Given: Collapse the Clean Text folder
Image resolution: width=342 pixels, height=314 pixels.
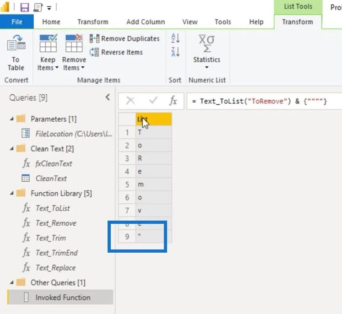Looking at the screenshot, I should click(12, 149).
